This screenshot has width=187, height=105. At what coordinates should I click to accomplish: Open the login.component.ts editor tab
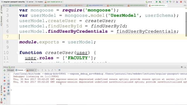coord(34,5)
